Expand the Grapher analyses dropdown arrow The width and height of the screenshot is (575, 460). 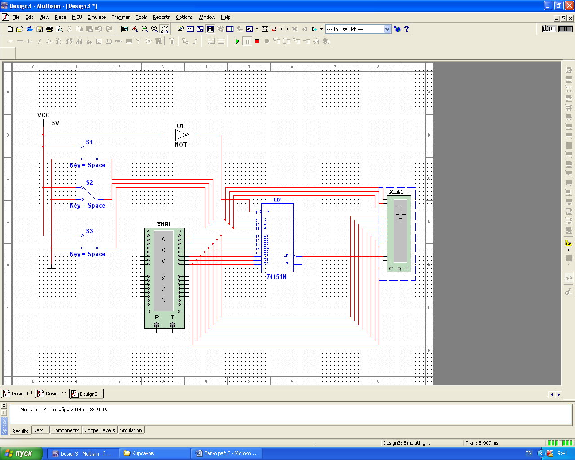pos(257,29)
